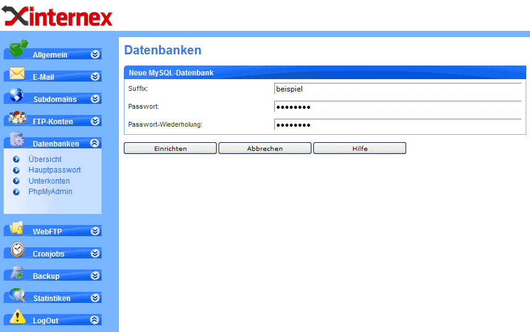Screen dimensions: 530x332
Task: Click the FTP-Konten people icon
Action: [17, 118]
